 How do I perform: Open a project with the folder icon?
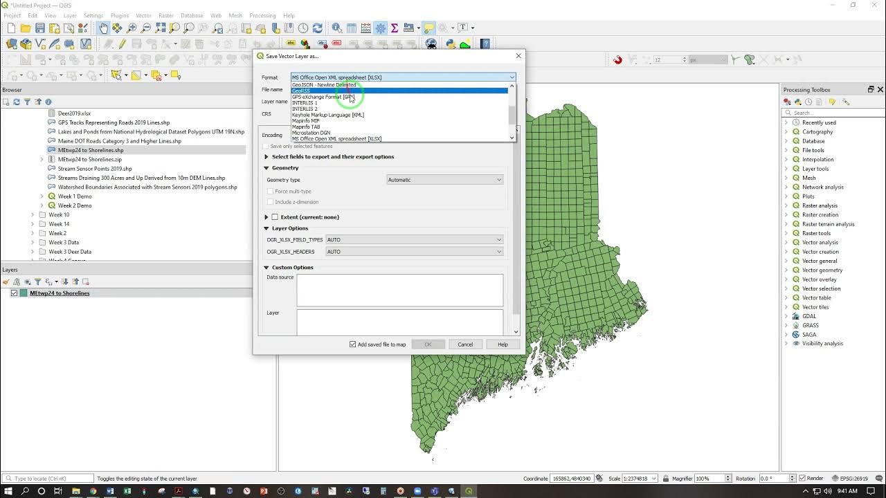coord(26,28)
